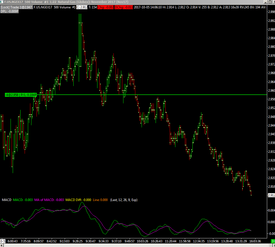Click the MACD study name label

pyautogui.click(x=6, y=200)
